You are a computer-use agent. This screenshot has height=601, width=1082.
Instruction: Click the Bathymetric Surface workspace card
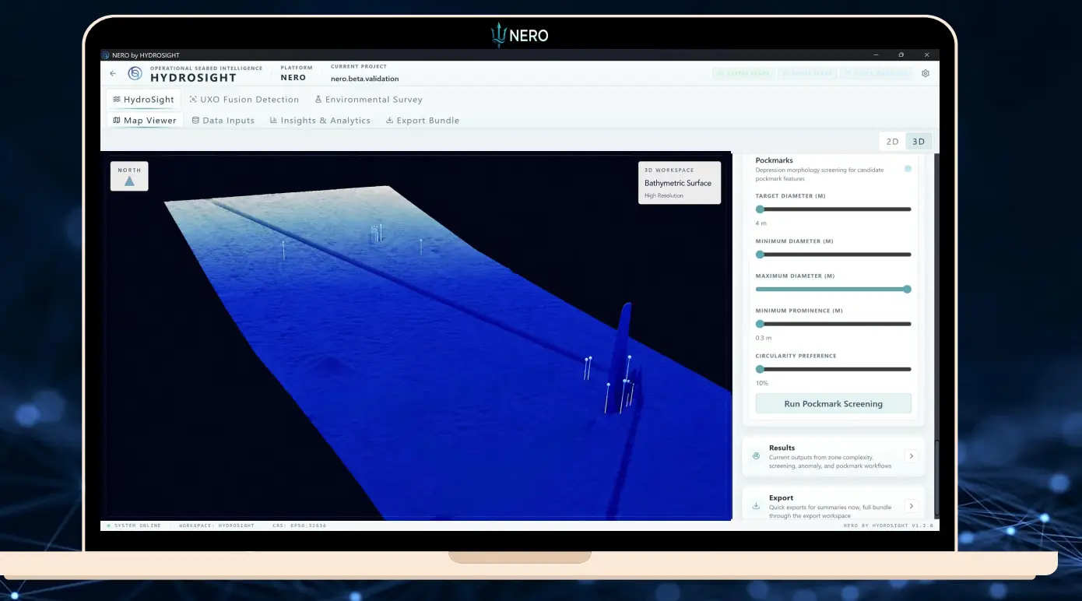click(x=680, y=183)
